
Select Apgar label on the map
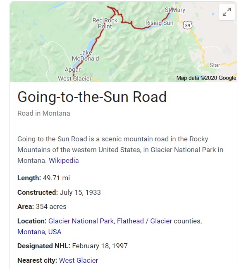pyautogui.click(x=72, y=70)
